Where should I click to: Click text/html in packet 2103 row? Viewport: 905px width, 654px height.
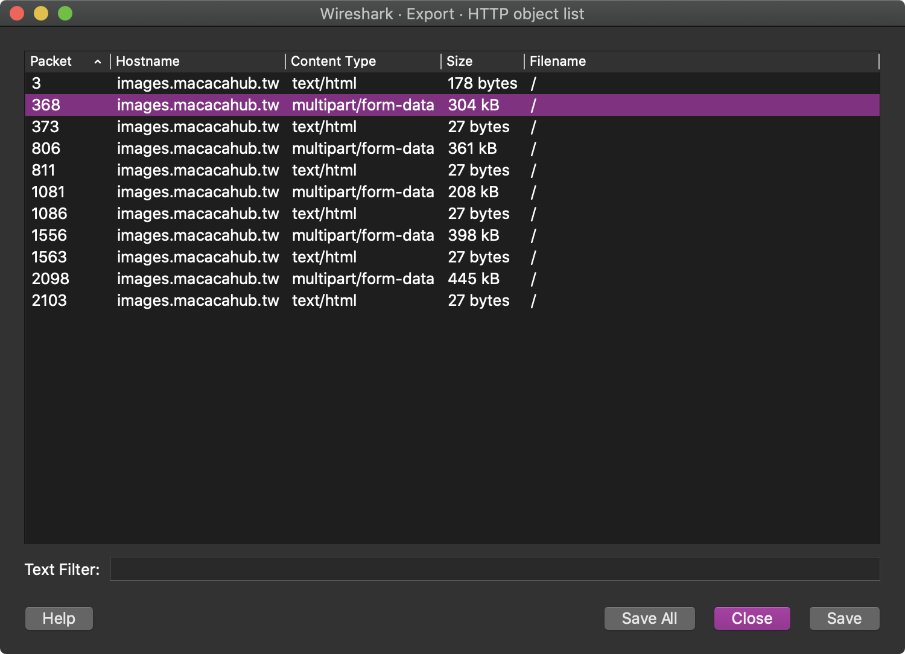point(324,300)
